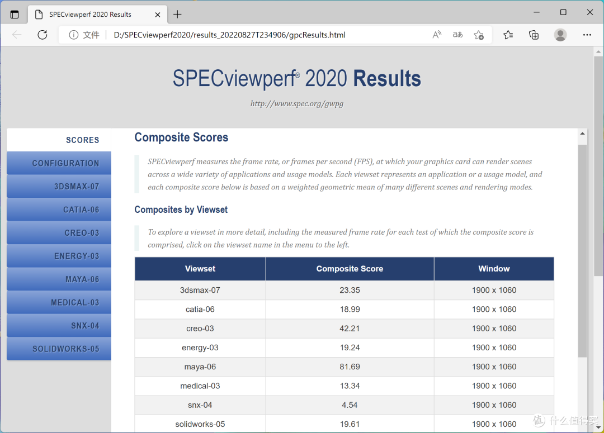Screen dimensions: 604x433
Task: Open the CREO-03 viewset tab
Action: coord(59,233)
